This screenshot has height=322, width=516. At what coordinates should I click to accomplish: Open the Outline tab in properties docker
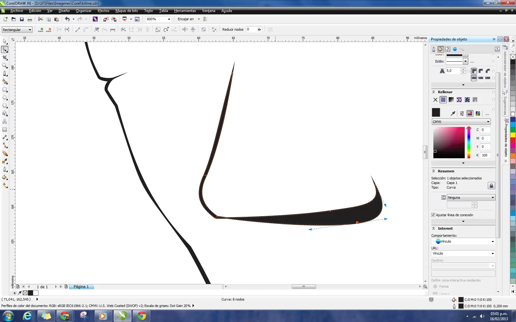click(434, 49)
